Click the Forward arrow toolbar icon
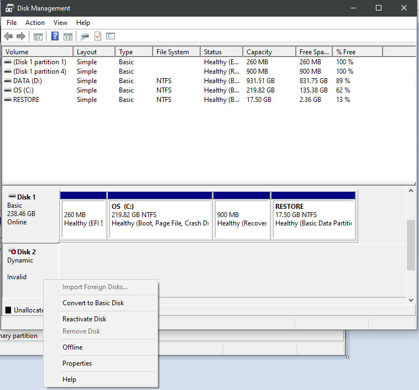This screenshot has width=419, height=390. click(21, 36)
